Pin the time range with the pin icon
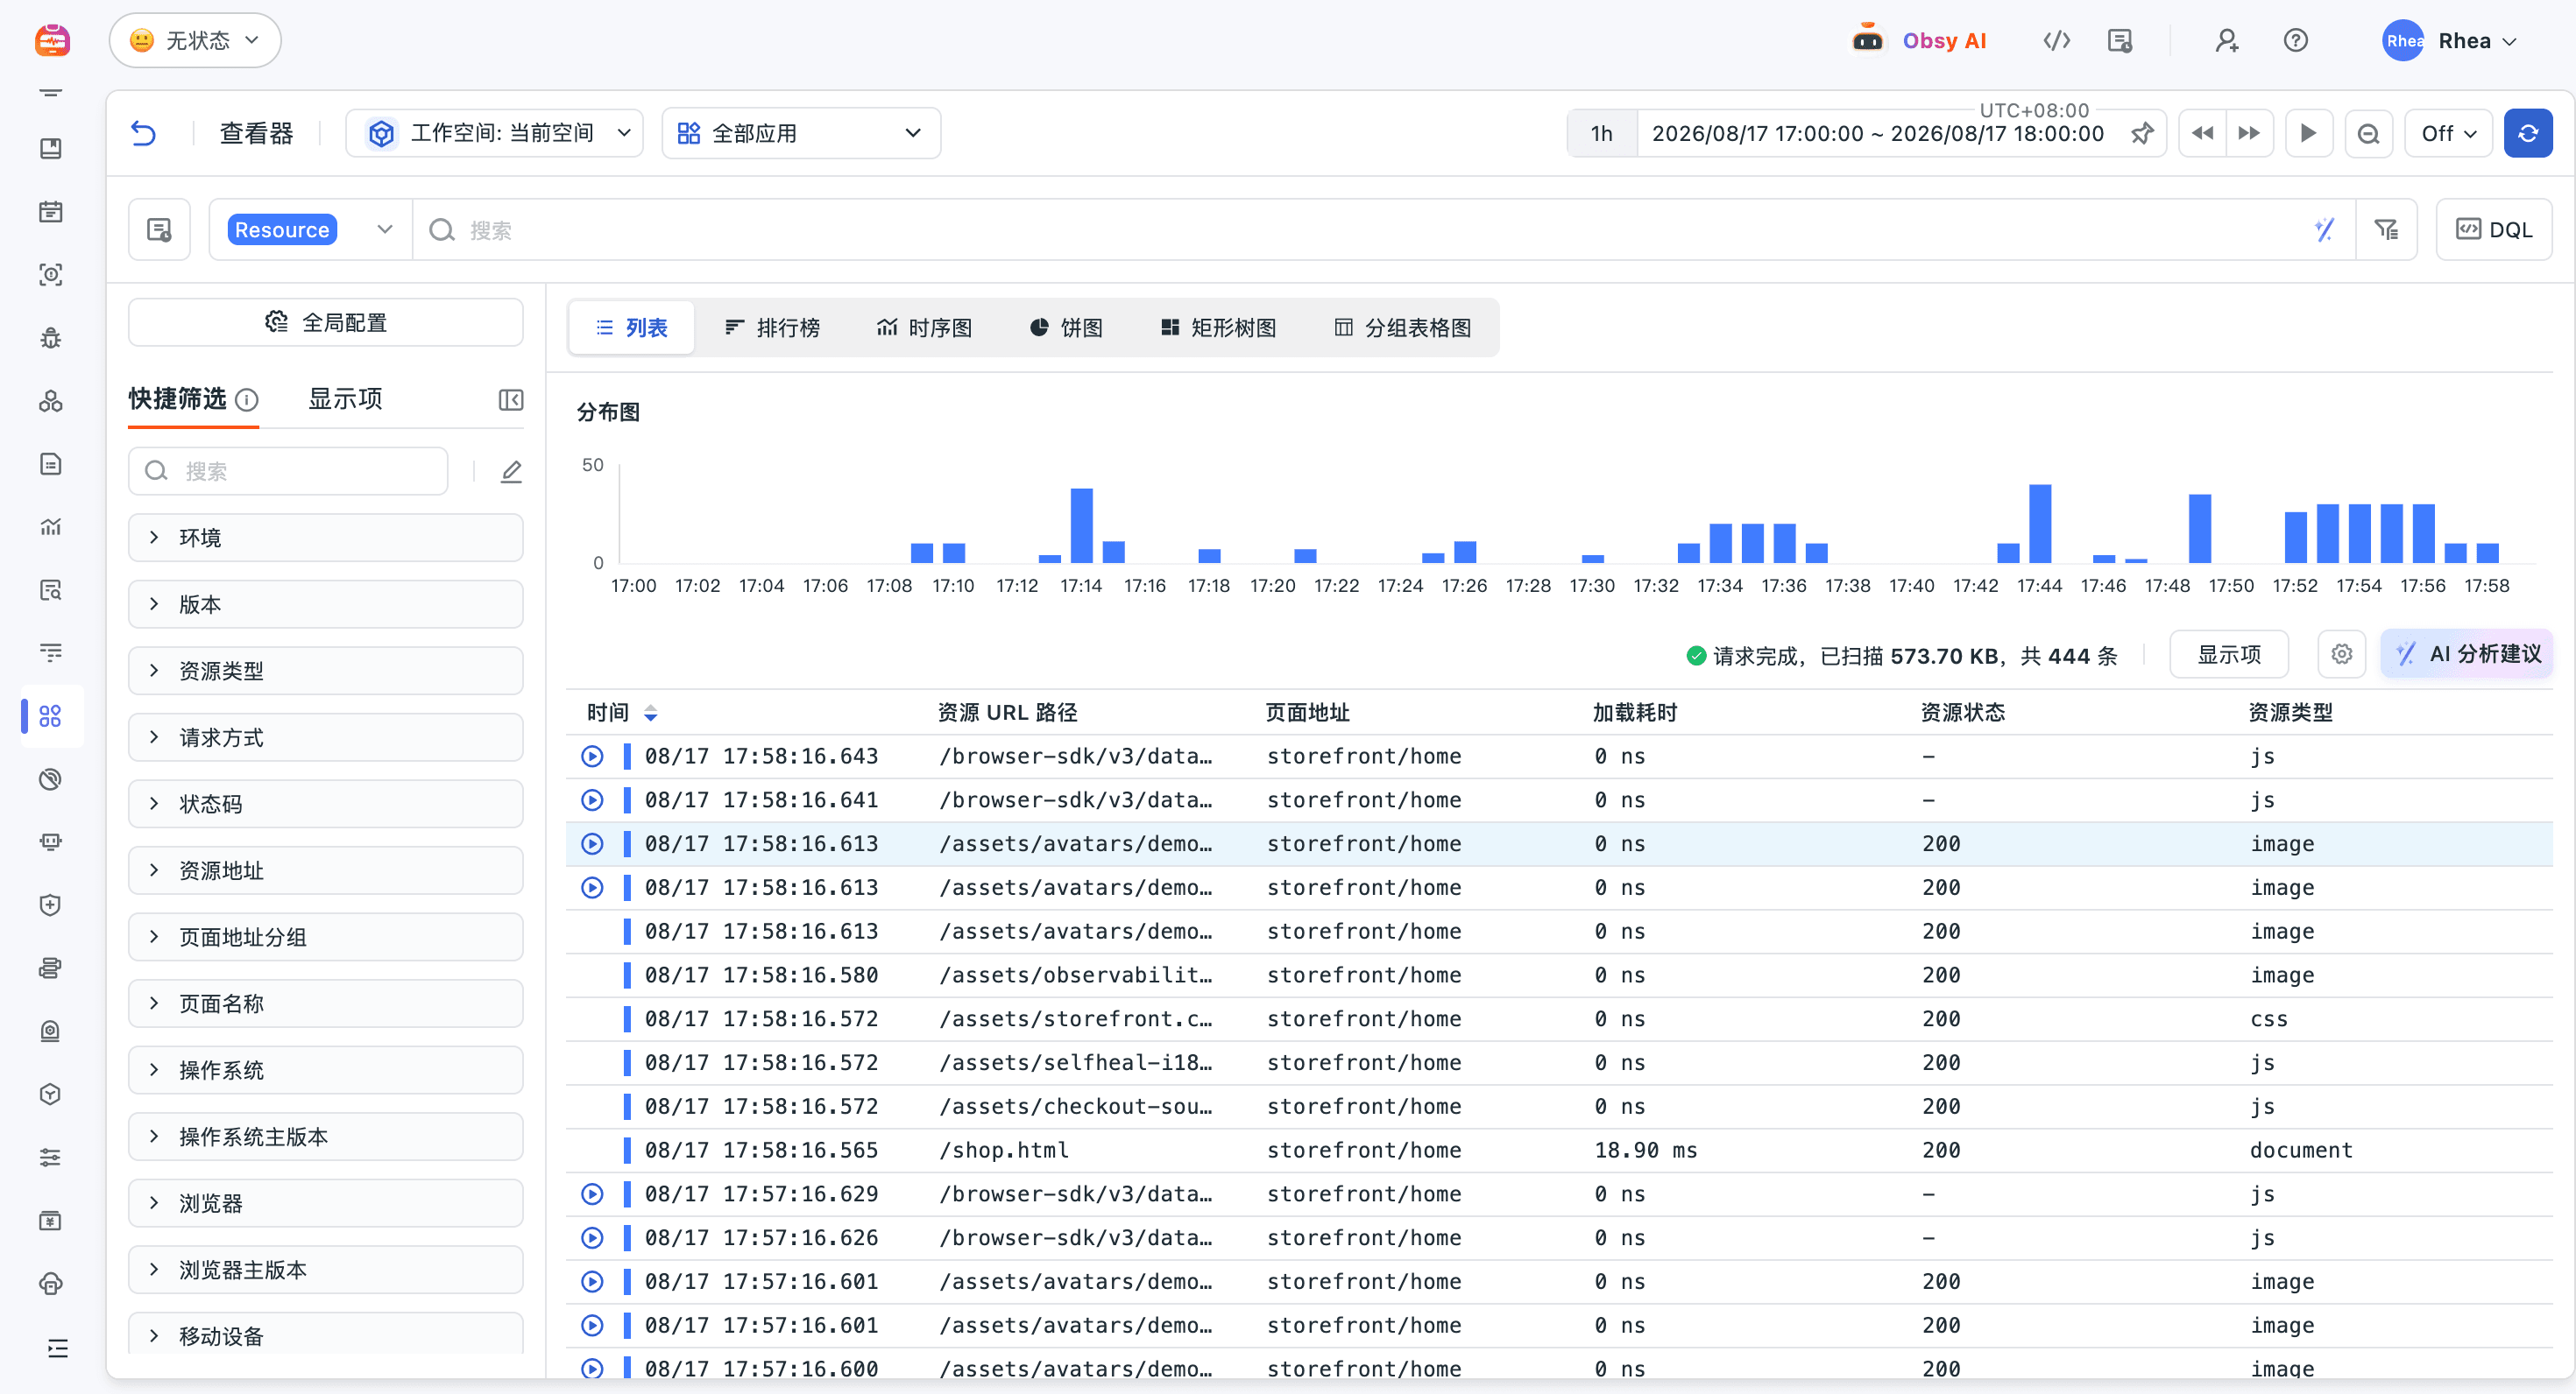 click(x=2141, y=133)
